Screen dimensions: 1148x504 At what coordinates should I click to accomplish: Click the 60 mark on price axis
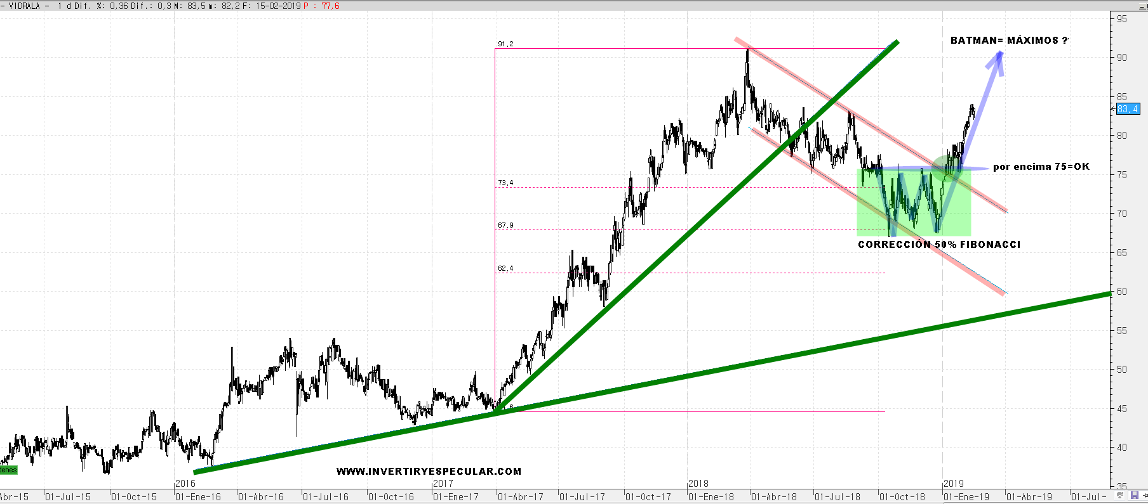coord(1122,292)
